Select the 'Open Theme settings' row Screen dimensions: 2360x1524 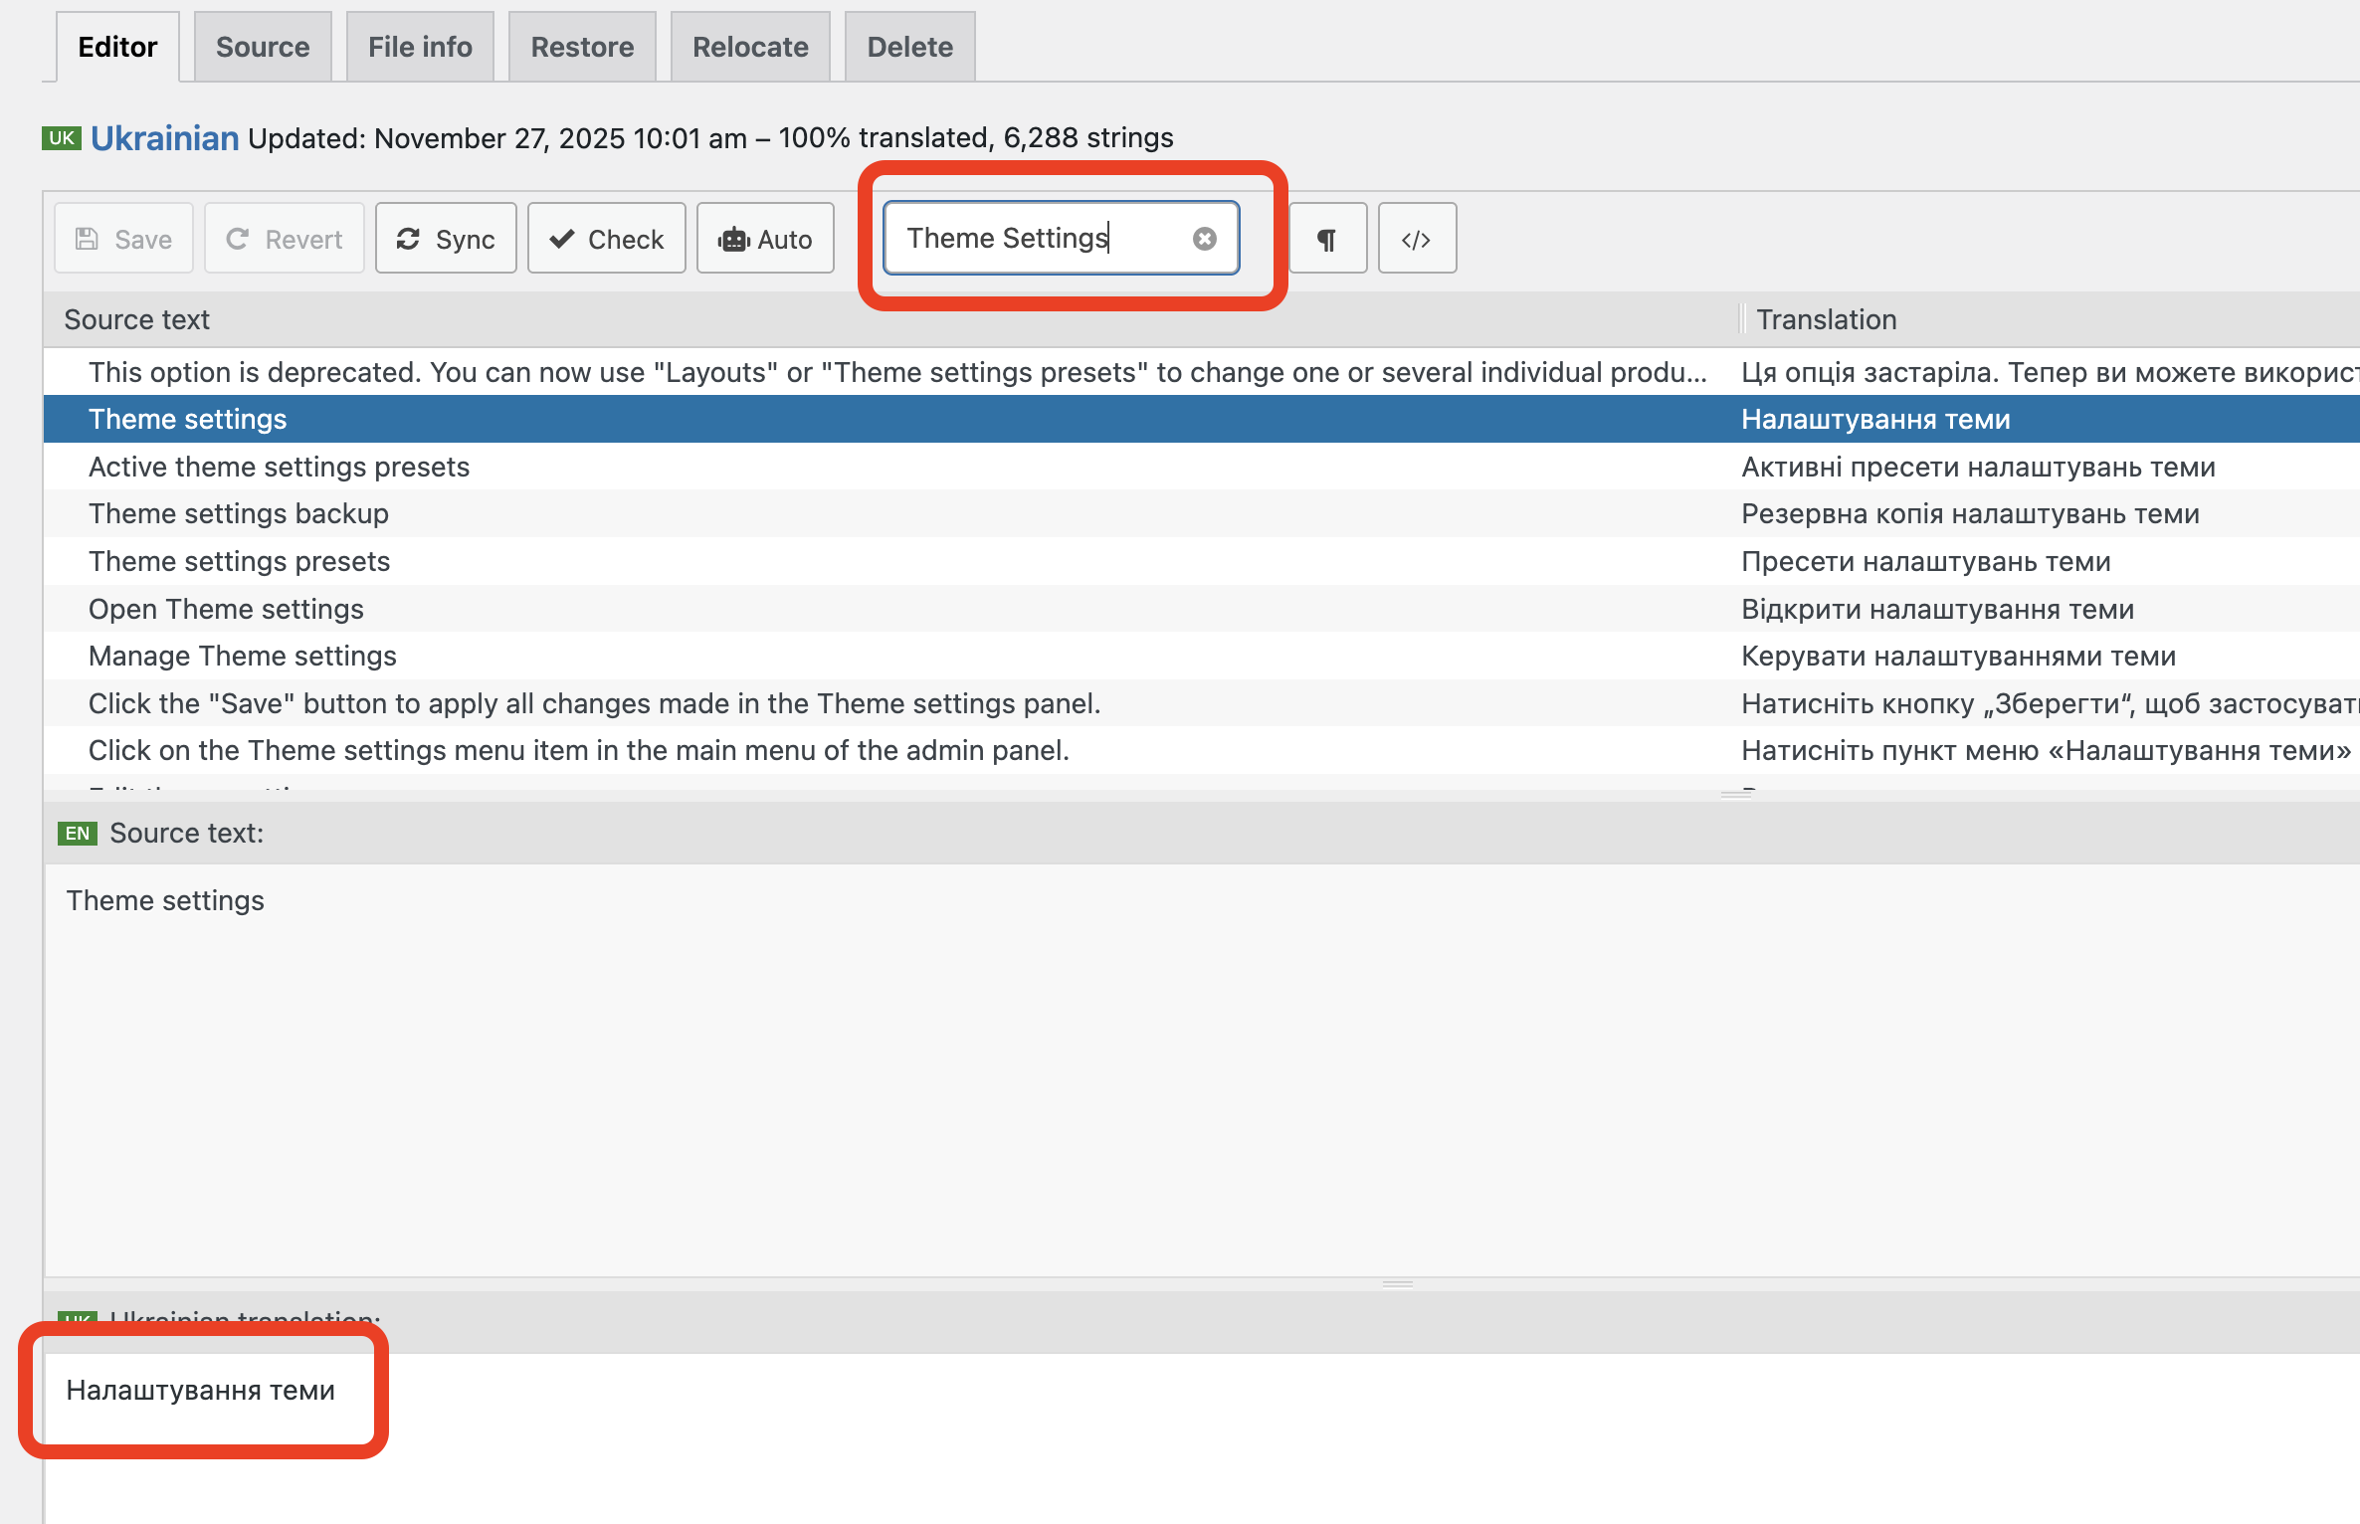[226, 609]
